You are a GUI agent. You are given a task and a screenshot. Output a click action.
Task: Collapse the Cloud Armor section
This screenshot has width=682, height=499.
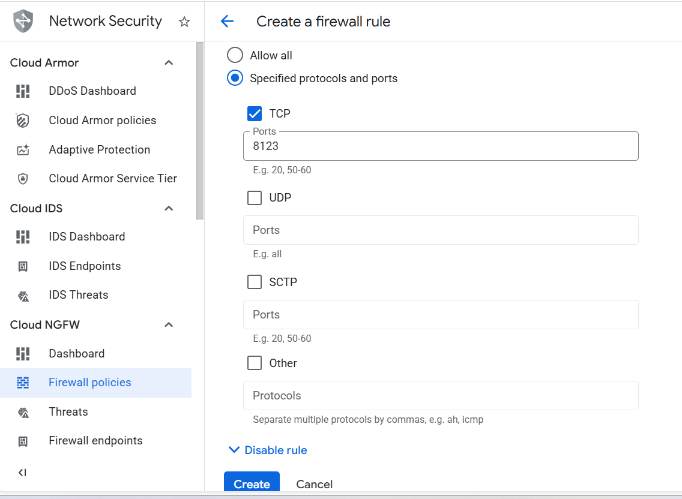click(x=169, y=63)
